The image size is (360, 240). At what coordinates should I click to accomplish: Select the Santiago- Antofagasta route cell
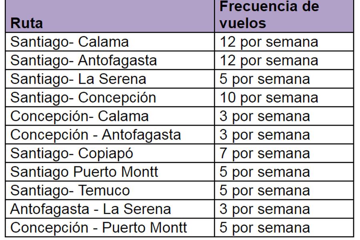click(x=110, y=60)
